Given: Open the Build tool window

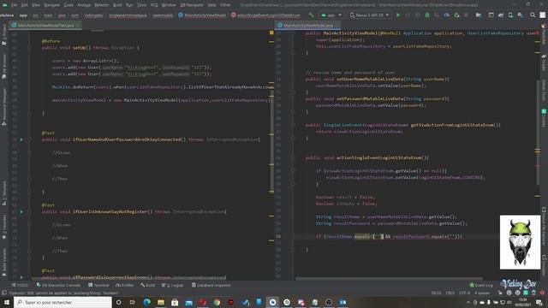Looking at the screenshot, I should pos(148,285).
